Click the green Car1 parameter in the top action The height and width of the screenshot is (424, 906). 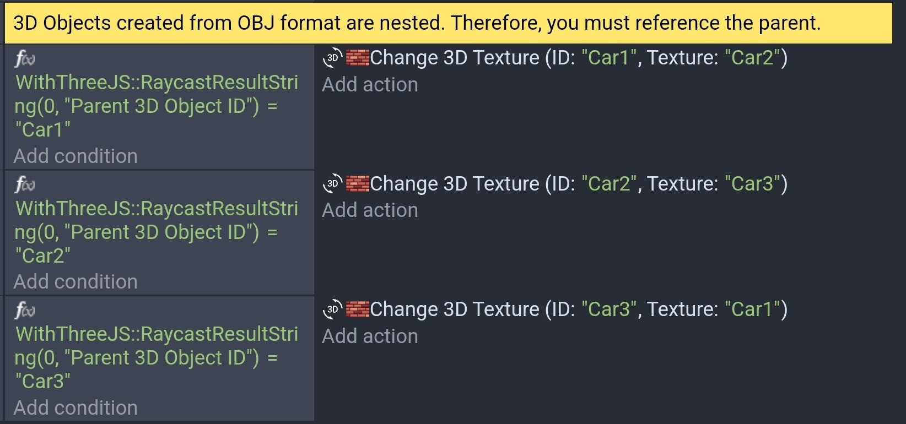[x=609, y=57]
